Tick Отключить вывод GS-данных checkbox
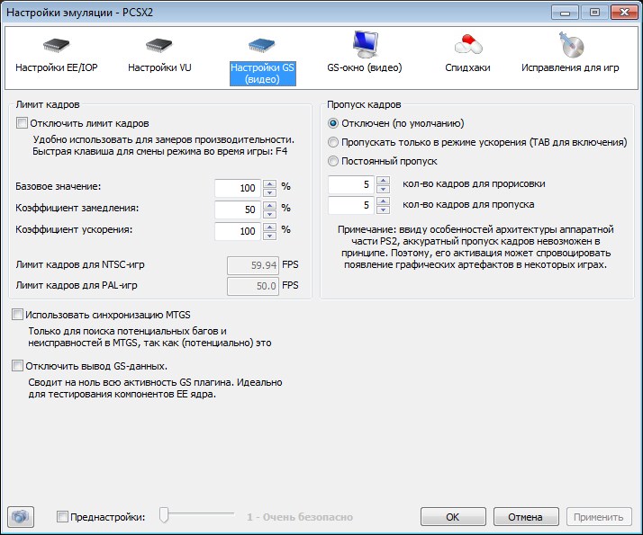Screen dimensions: 643x535 click(x=17, y=366)
